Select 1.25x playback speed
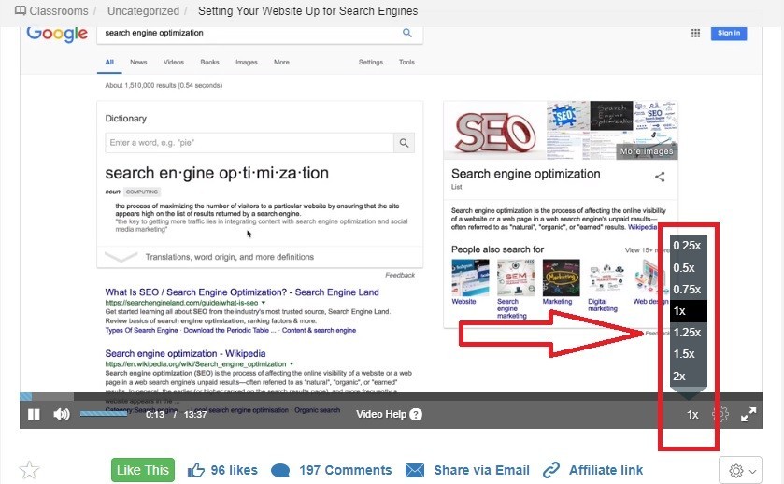The height and width of the screenshot is (484, 784). click(688, 333)
